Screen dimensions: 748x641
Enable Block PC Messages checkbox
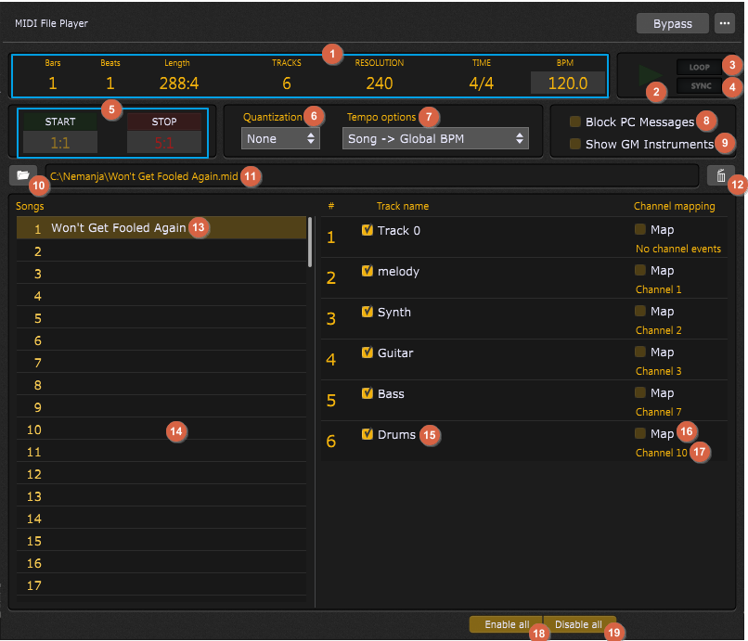click(575, 122)
